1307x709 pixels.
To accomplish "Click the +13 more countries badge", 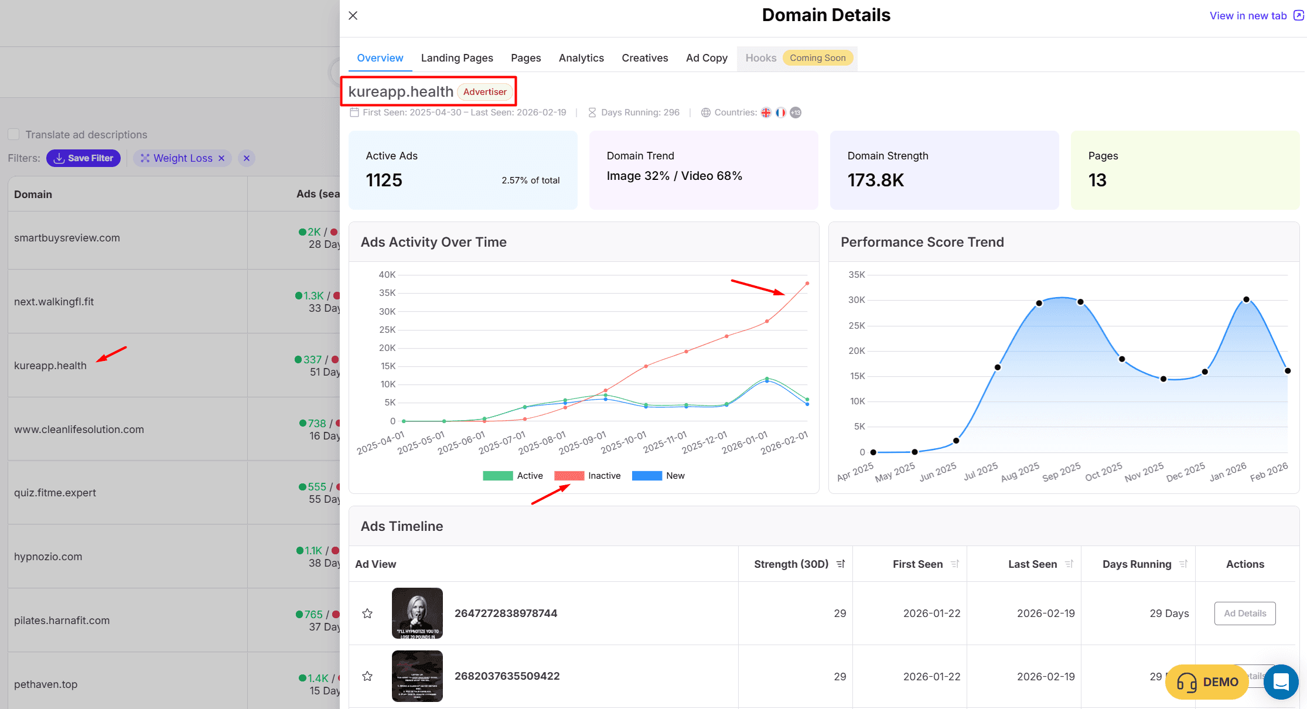I will click(795, 113).
